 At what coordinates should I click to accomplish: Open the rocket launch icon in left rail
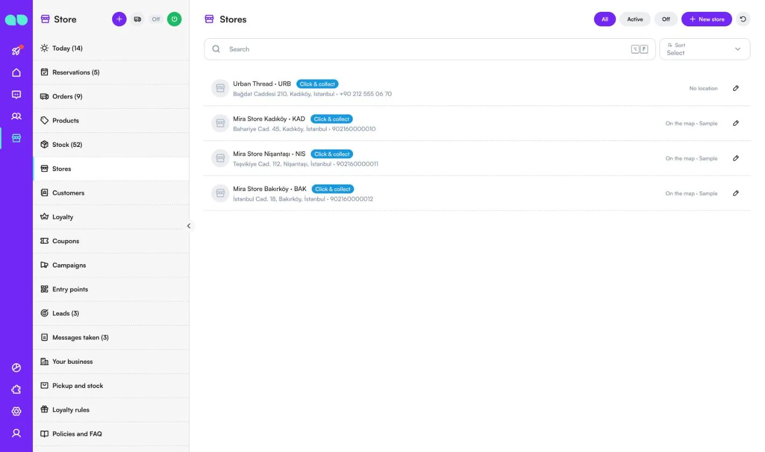[16, 51]
